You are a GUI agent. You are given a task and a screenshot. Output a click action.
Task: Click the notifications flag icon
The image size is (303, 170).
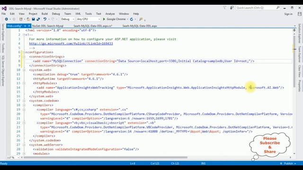click(x=225, y=8)
